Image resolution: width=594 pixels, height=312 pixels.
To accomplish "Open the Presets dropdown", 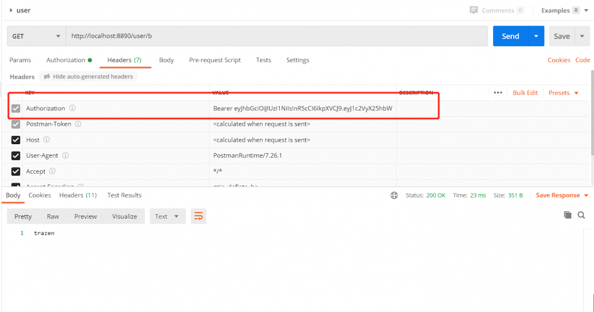I will 564,93.
